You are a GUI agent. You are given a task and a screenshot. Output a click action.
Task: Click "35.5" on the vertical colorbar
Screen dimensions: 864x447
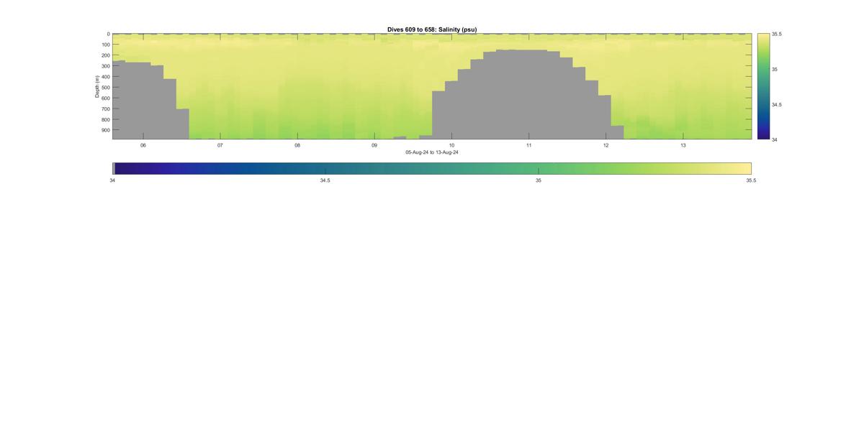[777, 34]
